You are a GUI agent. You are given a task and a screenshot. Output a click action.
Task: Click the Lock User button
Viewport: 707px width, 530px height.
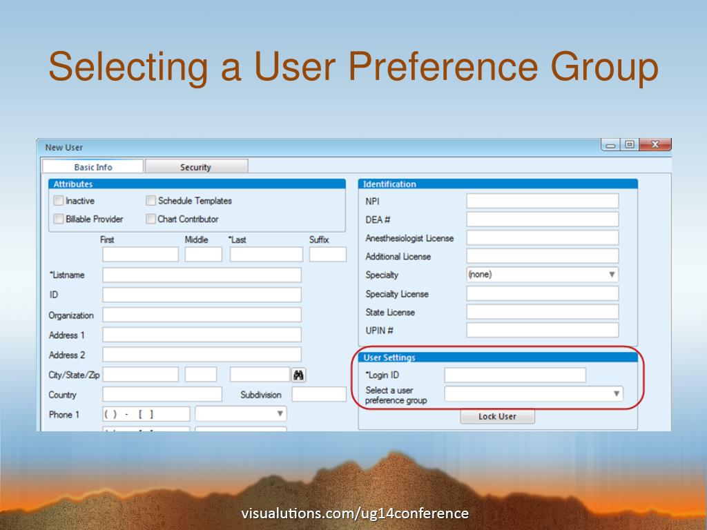pos(497,416)
